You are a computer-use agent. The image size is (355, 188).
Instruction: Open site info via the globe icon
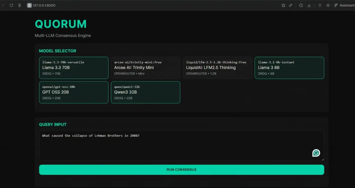tap(29, 5)
